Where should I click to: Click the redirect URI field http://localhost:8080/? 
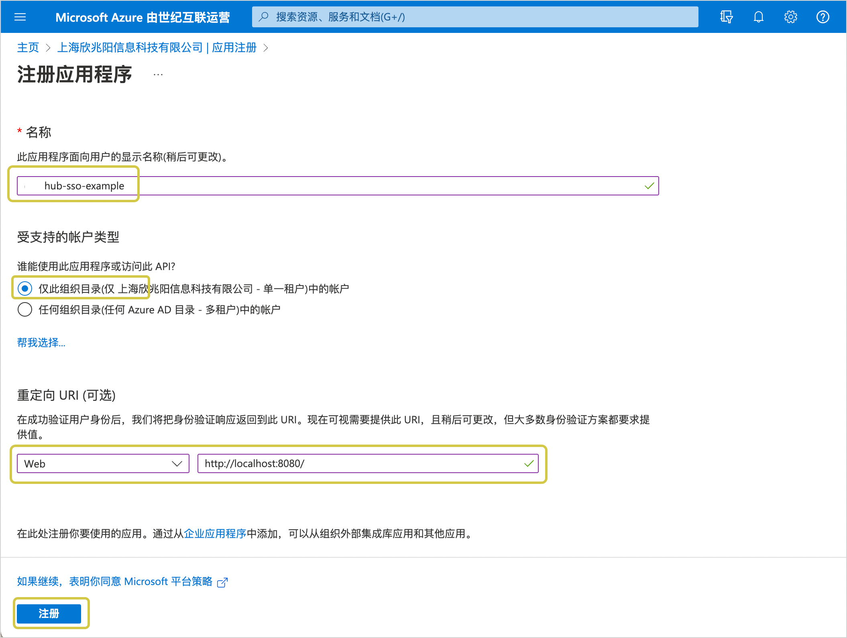tap(368, 463)
